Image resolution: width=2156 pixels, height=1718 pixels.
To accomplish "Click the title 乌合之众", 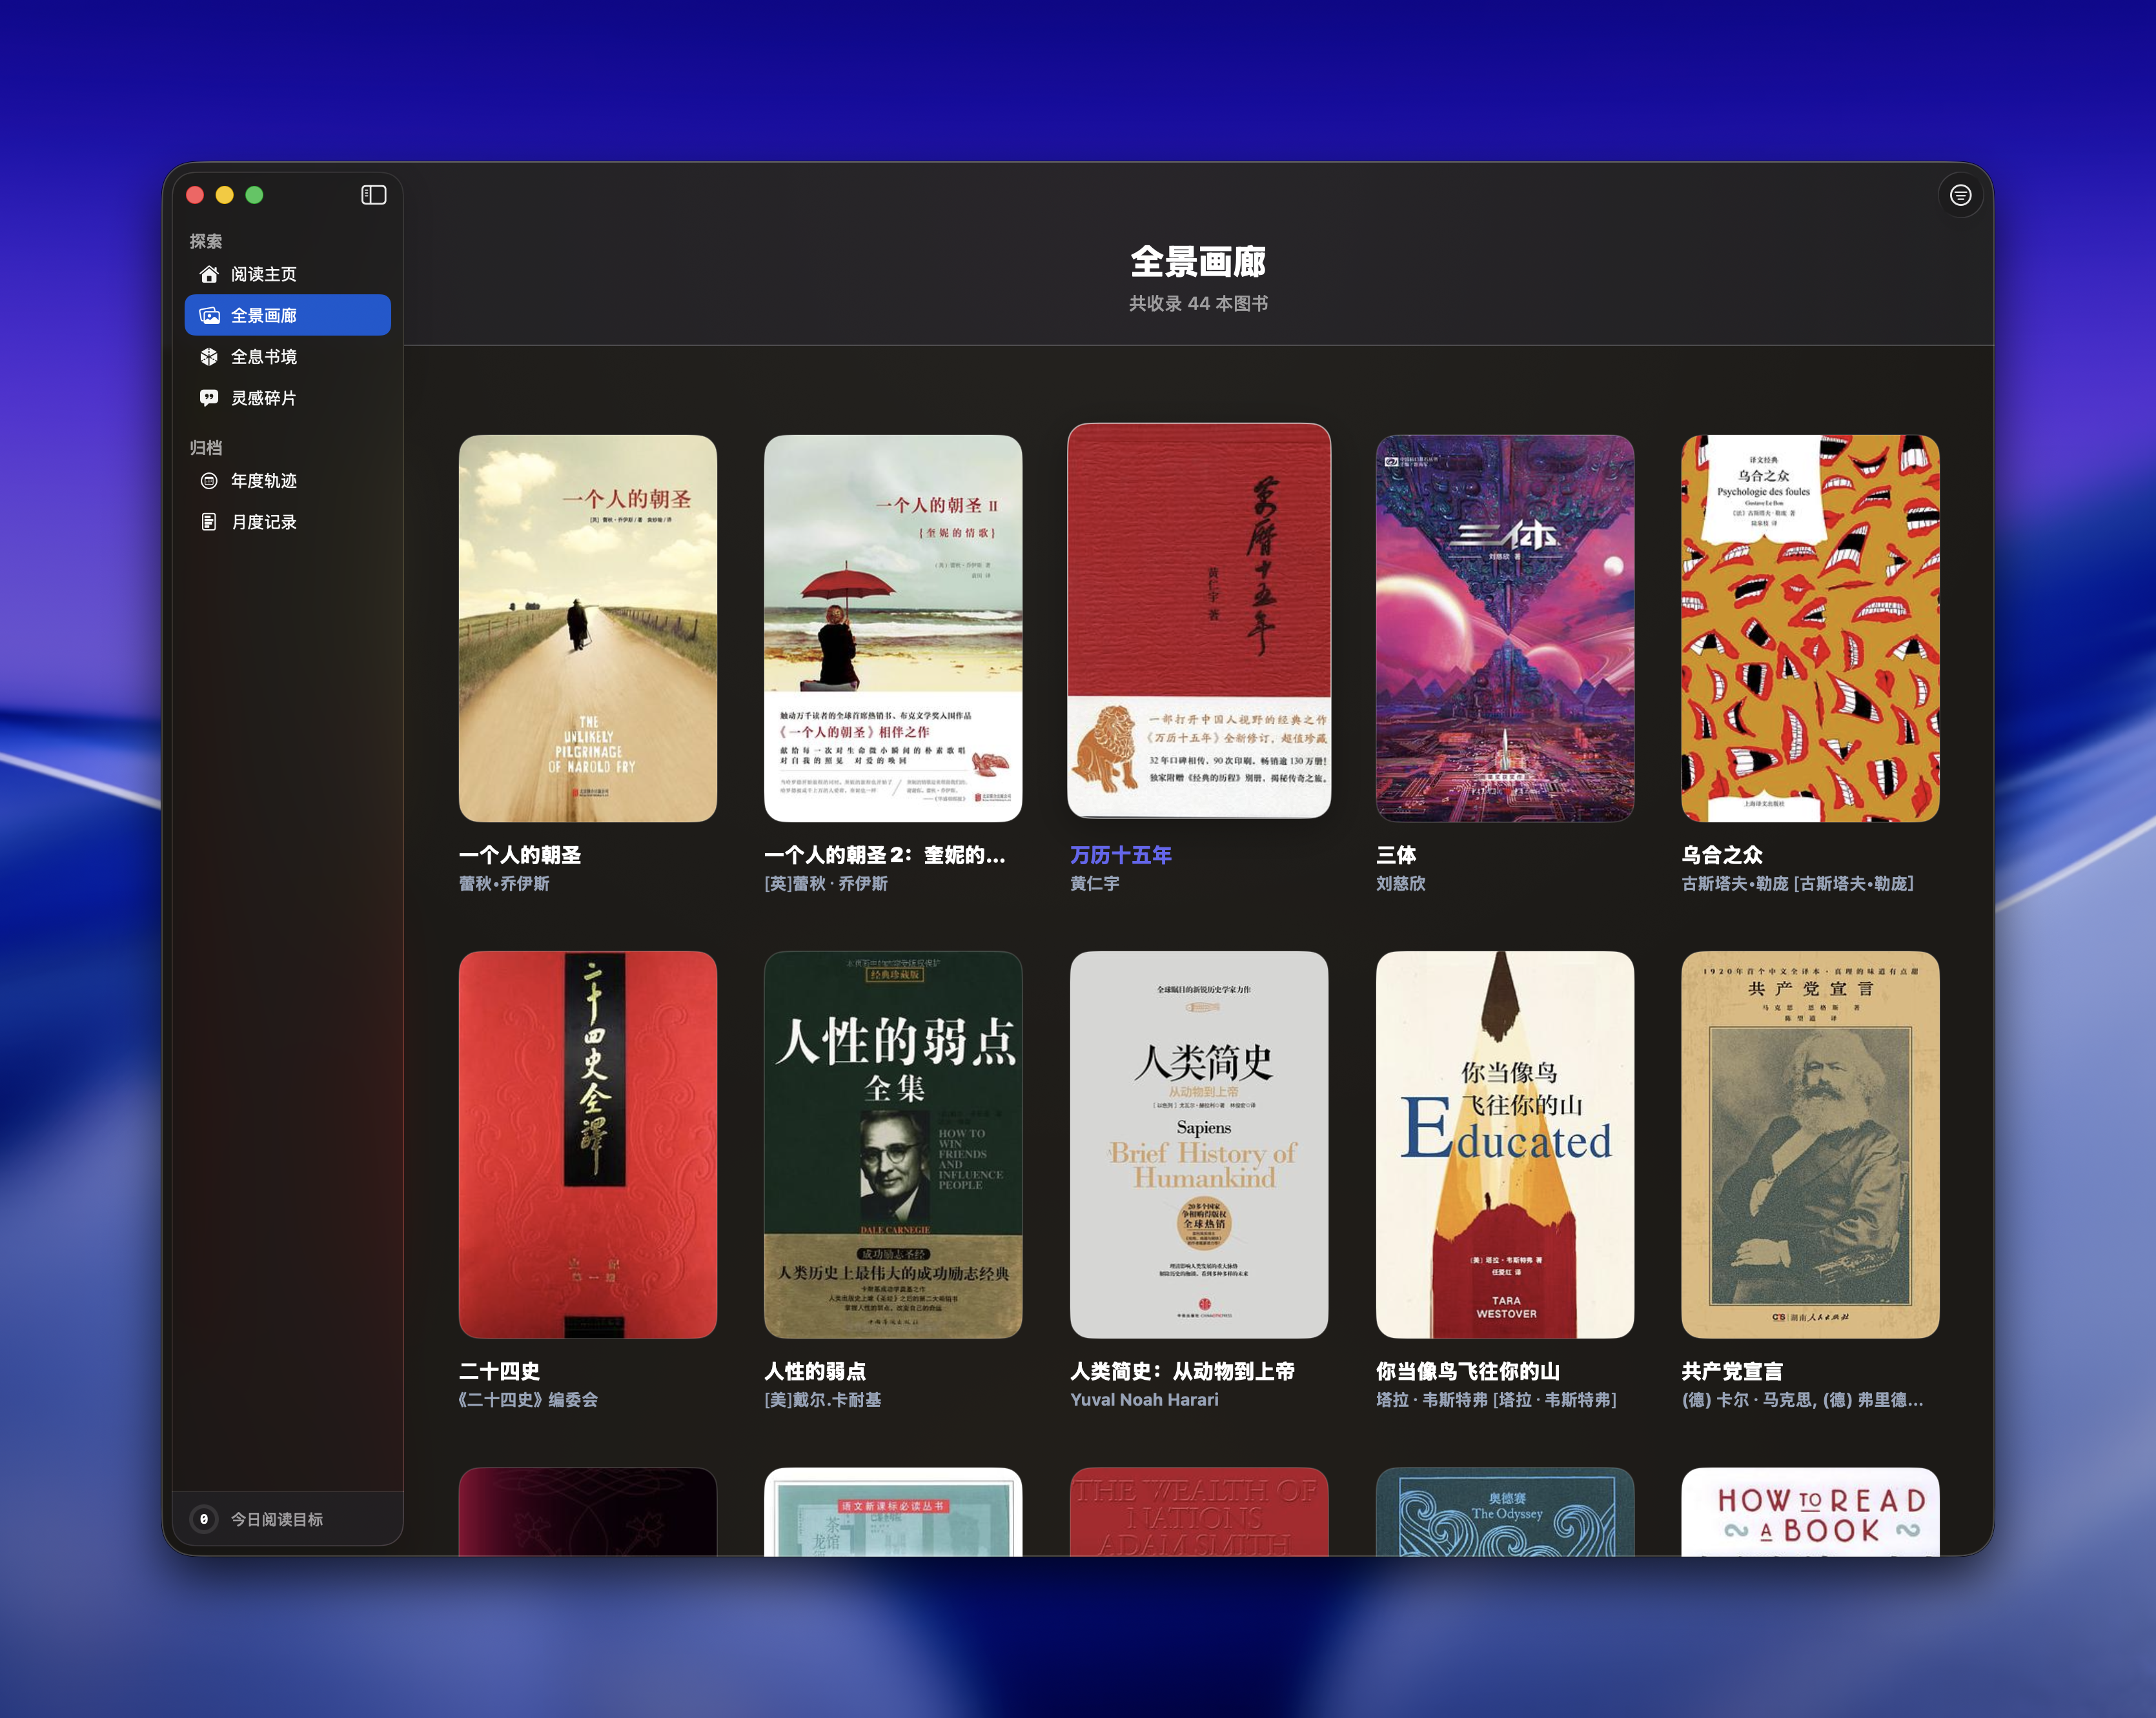I will click(x=1722, y=855).
